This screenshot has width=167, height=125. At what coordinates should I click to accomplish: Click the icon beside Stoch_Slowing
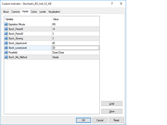click(x=6, y=38)
